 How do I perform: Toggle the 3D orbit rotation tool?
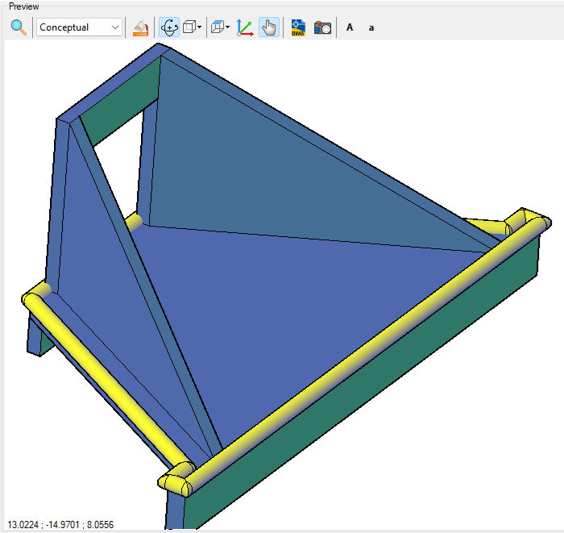pos(169,27)
